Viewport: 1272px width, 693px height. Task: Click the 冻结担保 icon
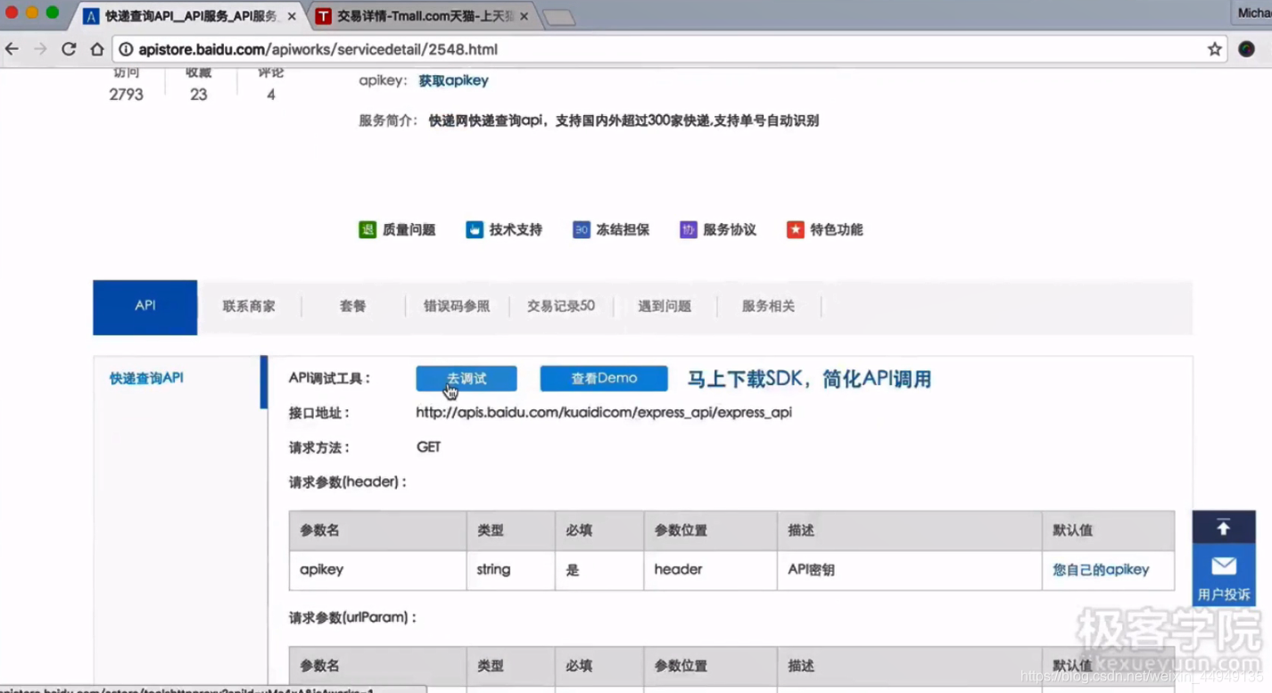tap(581, 229)
